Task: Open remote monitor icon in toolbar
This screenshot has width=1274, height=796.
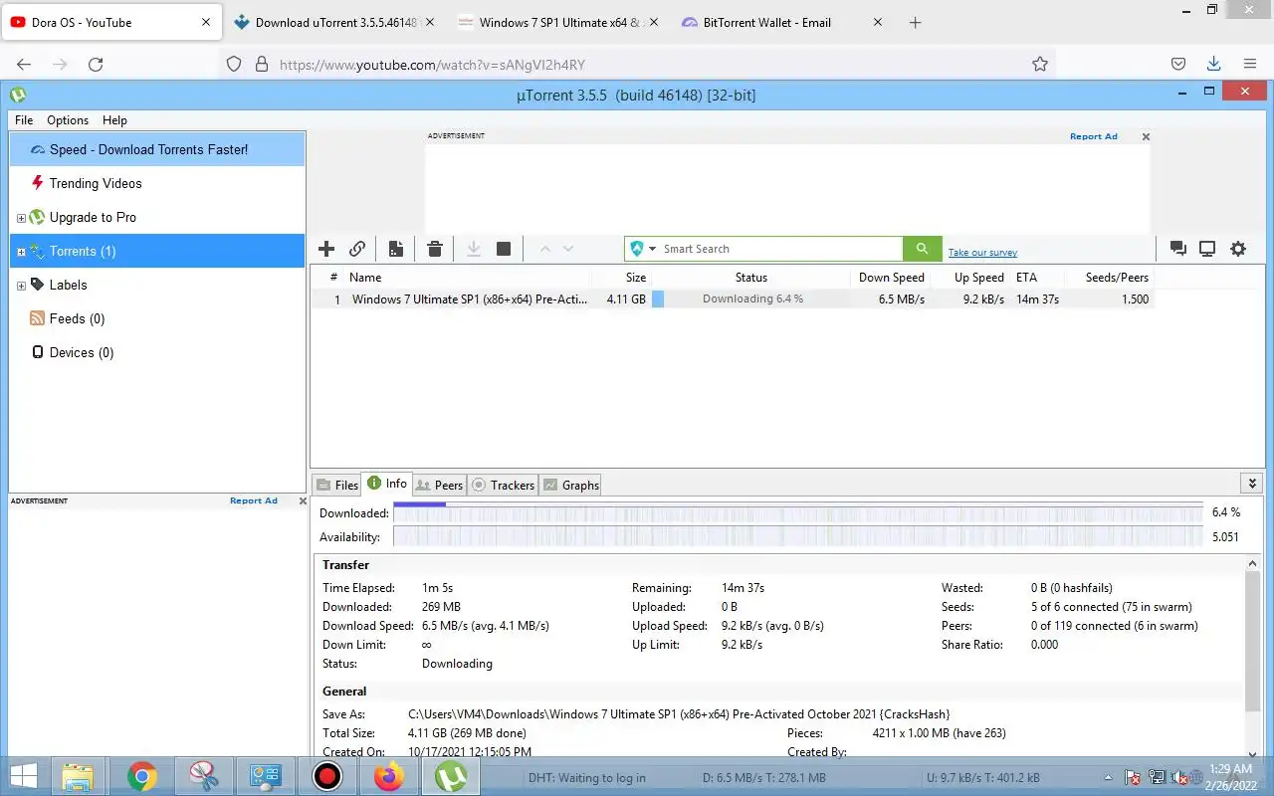Action: pyautogui.click(x=1207, y=249)
